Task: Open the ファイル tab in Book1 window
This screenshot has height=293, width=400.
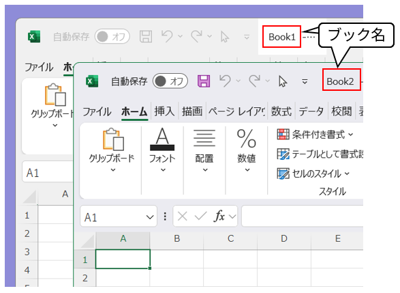Action: coord(39,67)
